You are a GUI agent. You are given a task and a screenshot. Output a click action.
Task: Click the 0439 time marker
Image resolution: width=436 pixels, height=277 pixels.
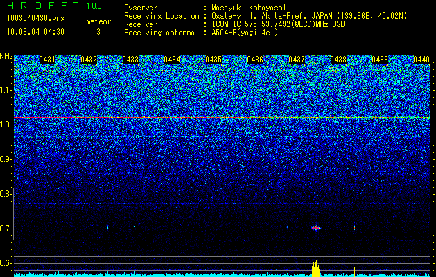pyautogui.click(x=380, y=60)
